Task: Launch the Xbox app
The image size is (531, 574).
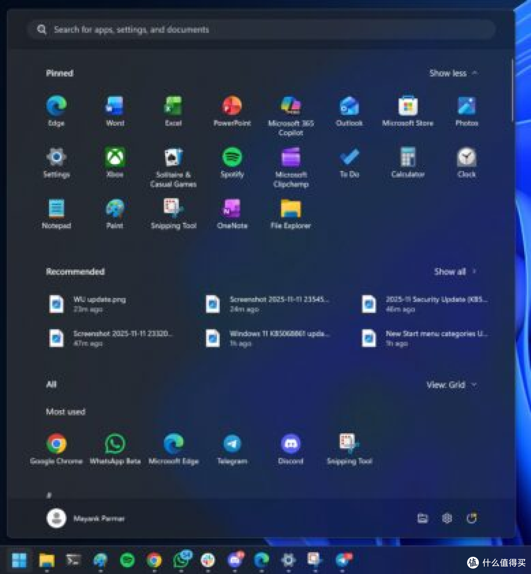Action: point(115,162)
